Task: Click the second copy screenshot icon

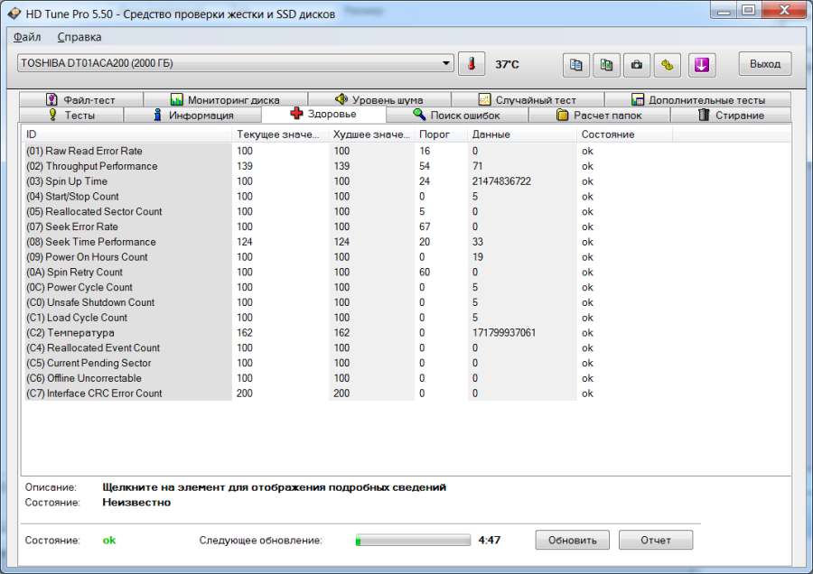Action: pos(607,65)
